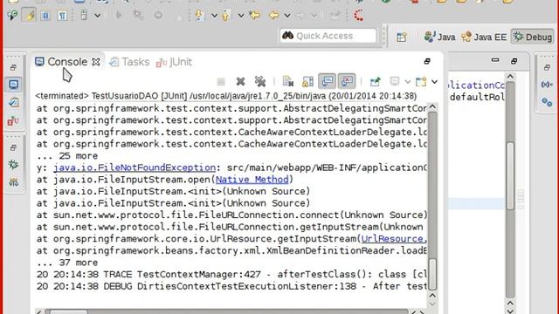Click the right editor vertical scrollbar thumb

tap(510, 176)
